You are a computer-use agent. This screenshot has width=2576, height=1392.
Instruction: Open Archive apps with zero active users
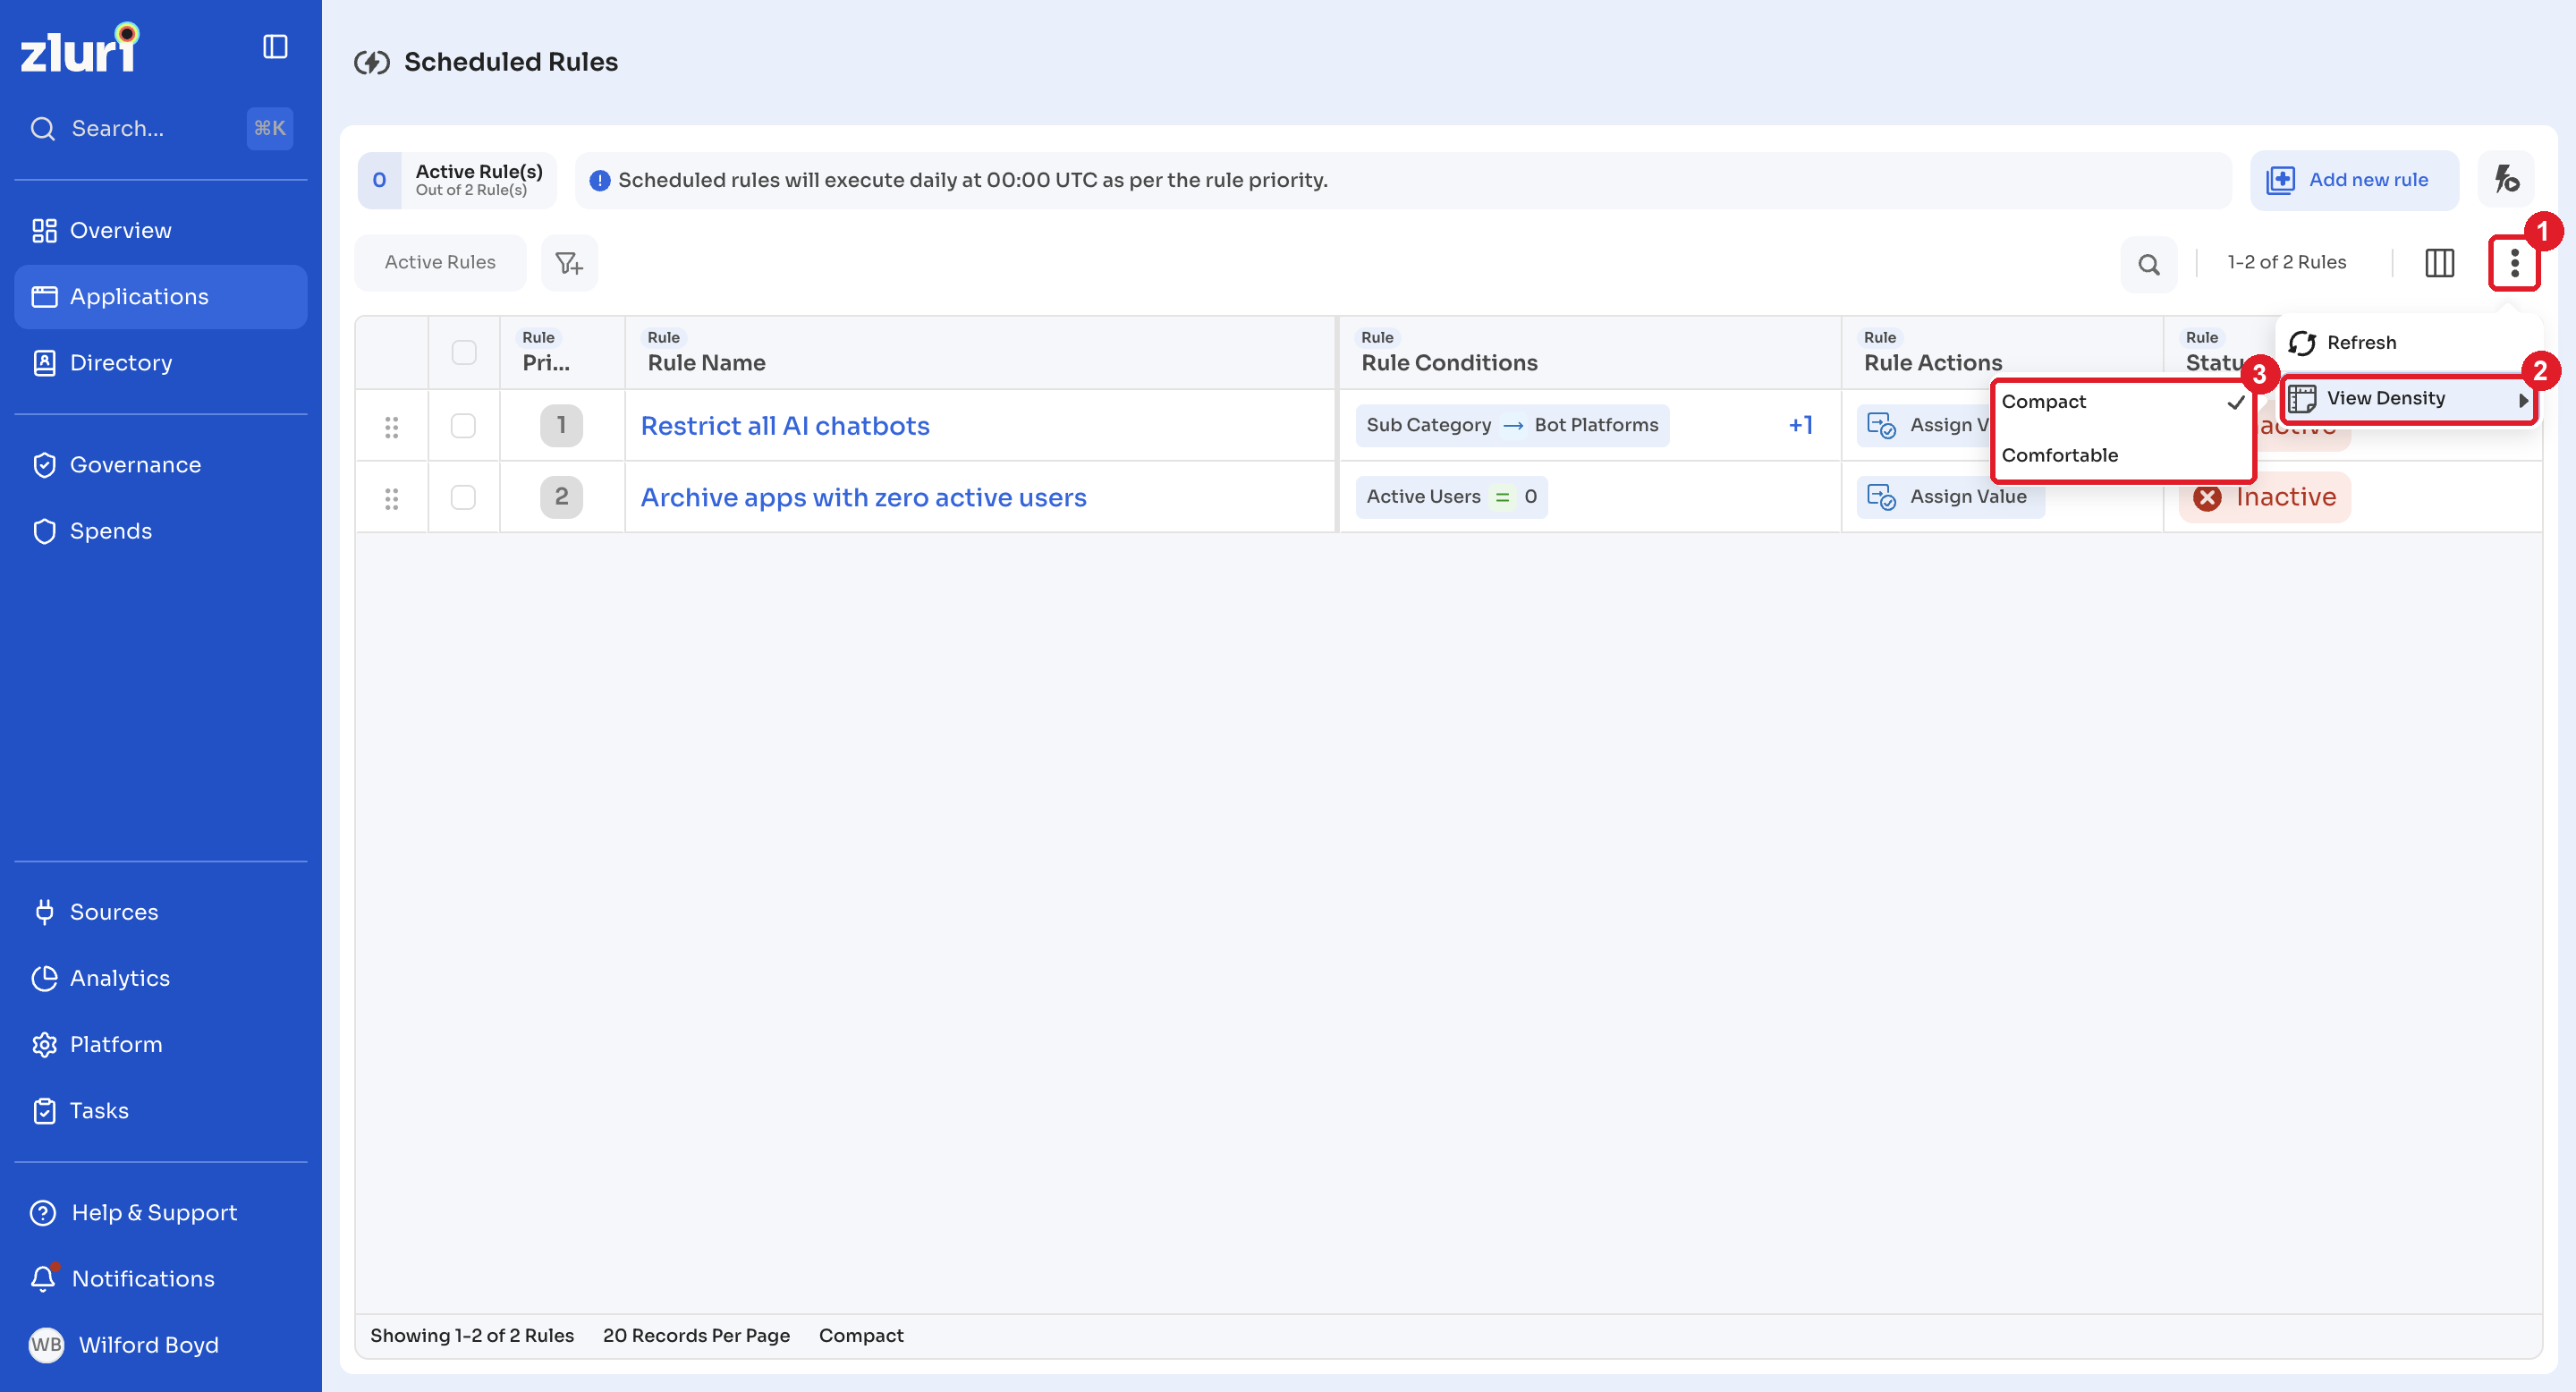(863, 497)
